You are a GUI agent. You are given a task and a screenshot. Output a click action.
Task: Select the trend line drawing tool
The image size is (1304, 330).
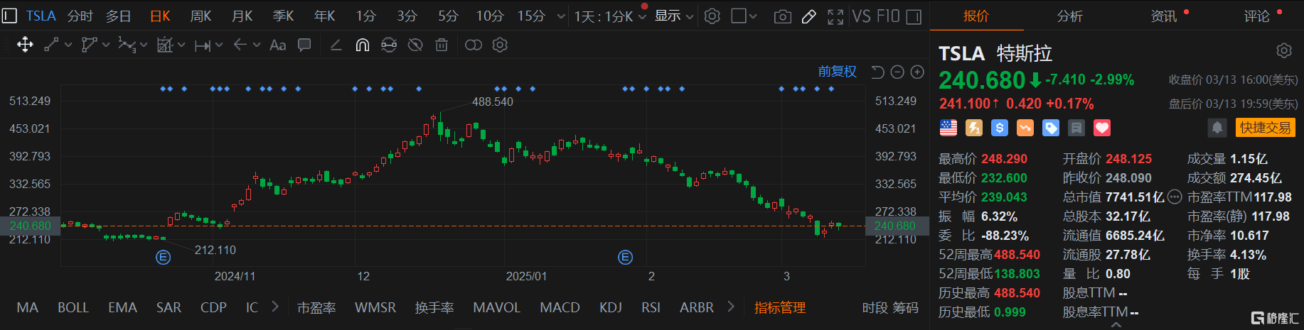(x=51, y=45)
